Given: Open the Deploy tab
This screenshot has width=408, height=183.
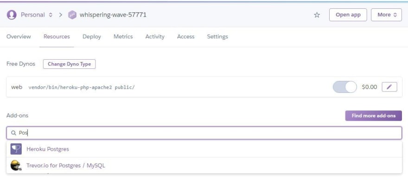Looking at the screenshot, I should pyautogui.click(x=92, y=37).
